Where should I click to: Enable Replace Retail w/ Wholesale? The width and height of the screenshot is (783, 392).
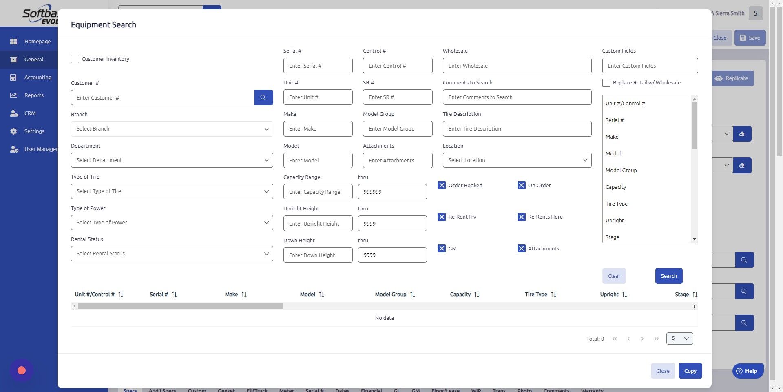[x=606, y=83]
